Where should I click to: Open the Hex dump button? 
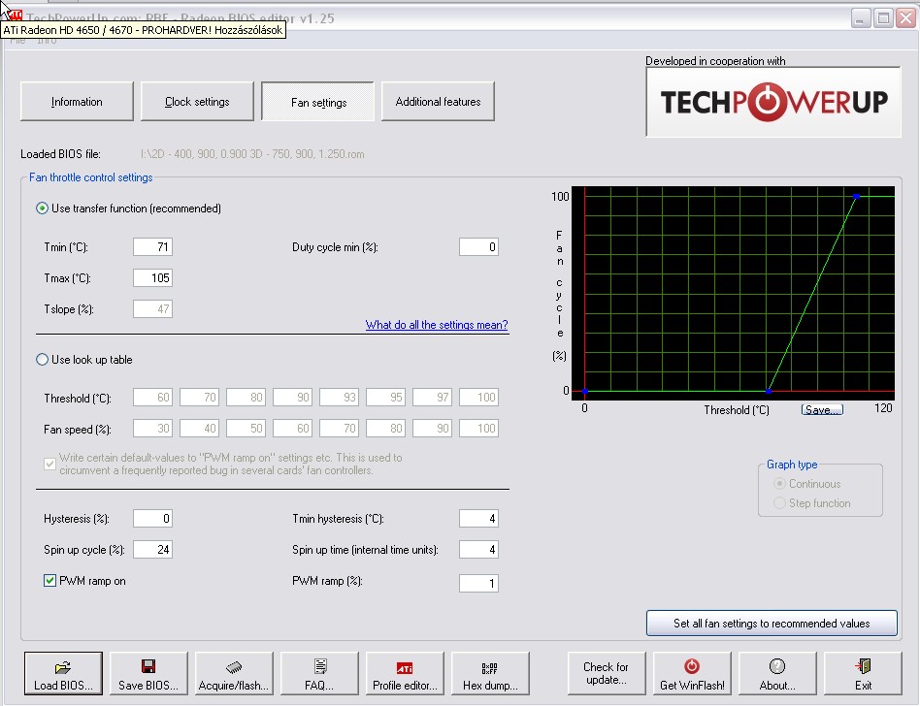[490, 673]
